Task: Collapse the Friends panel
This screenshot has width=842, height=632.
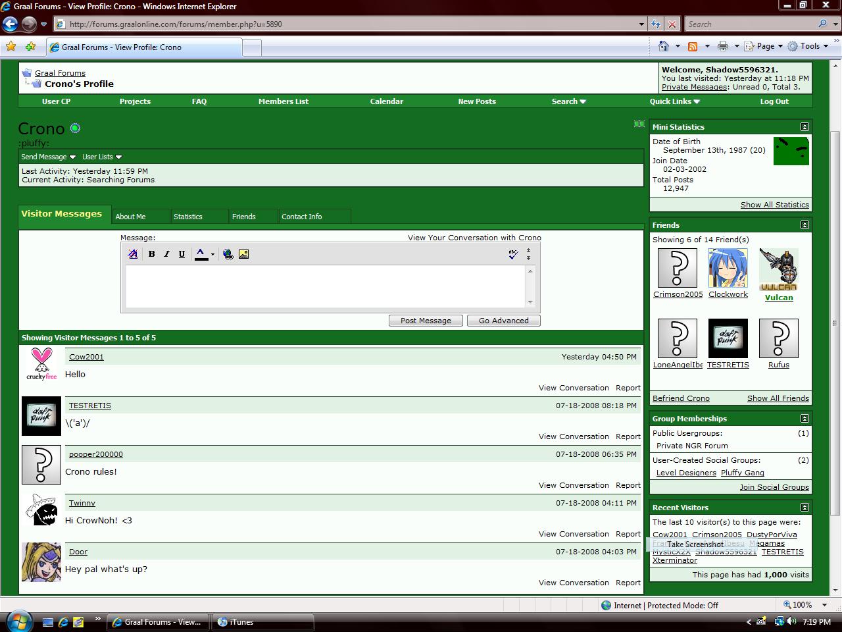Action: [x=804, y=225]
